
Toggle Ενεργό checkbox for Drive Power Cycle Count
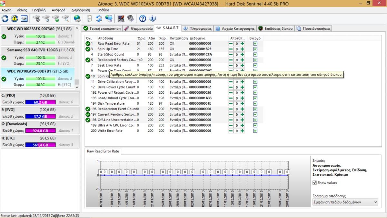point(255,87)
